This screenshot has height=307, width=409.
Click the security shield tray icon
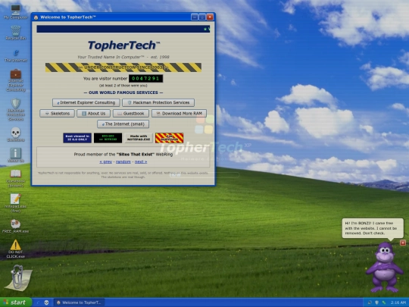point(376,302)
